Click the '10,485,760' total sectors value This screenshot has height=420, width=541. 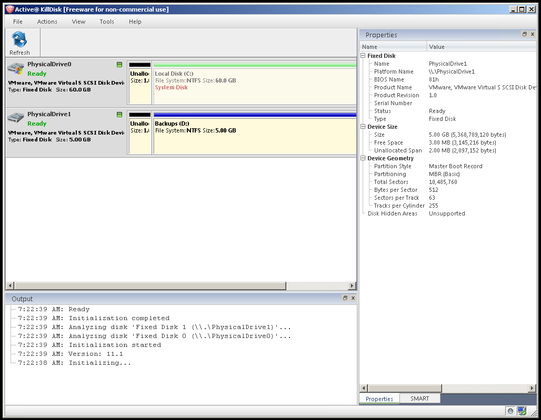[443, 182]
